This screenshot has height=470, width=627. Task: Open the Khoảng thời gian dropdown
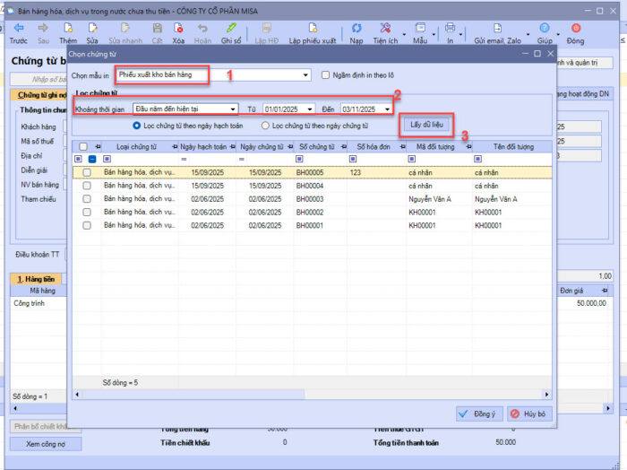click(233, 109)
